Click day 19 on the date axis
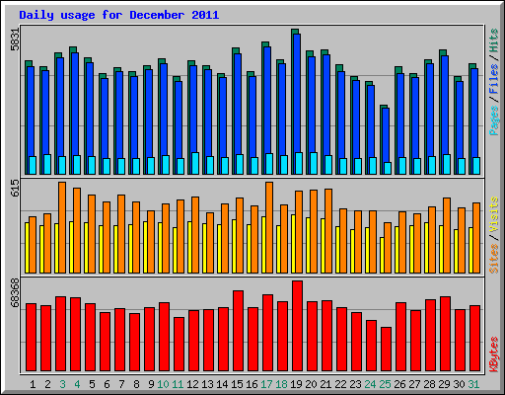The width and height of the screenshot is (505, 395). (296, 384)
